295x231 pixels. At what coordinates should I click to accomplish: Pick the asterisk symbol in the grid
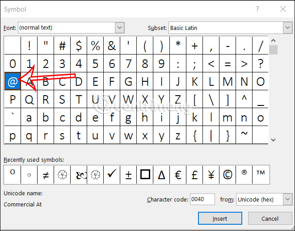point(178,46)
